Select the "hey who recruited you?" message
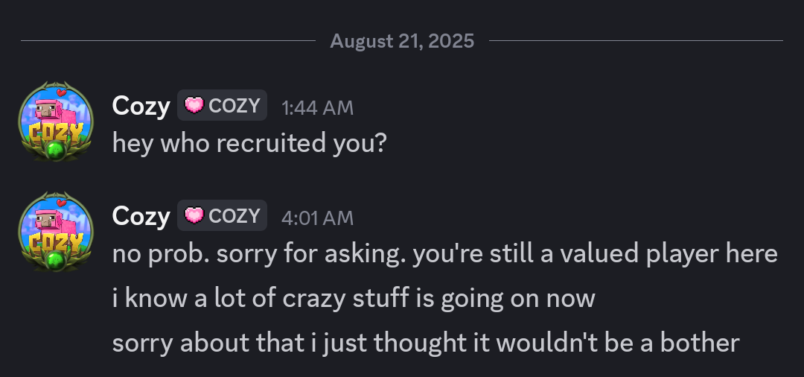Screen dimensions: 804x377 coord(249,143)
